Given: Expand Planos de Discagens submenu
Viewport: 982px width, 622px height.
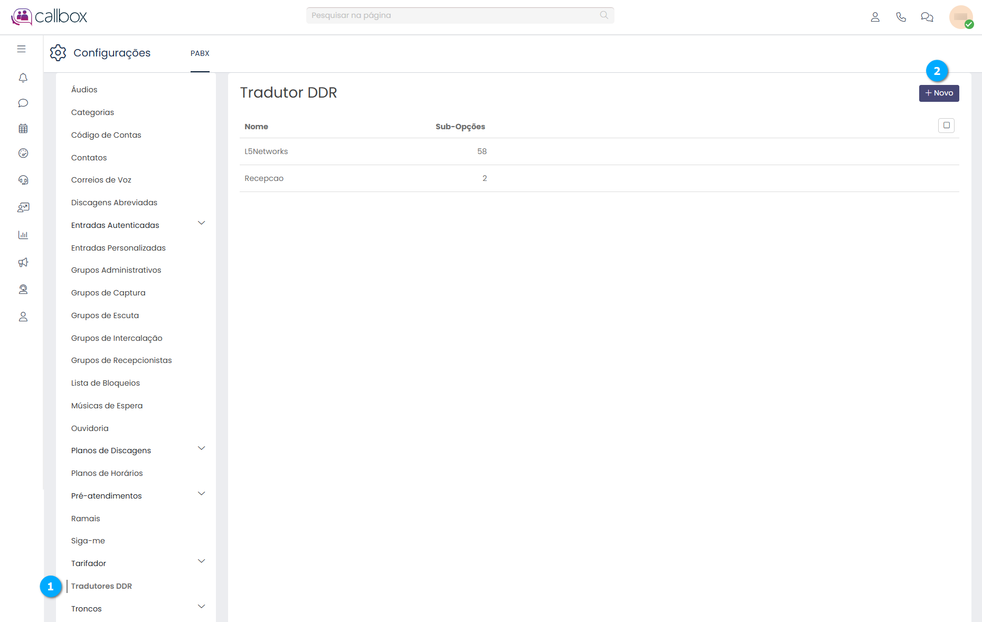Looking at the screenshot, I should click(201, 448).
